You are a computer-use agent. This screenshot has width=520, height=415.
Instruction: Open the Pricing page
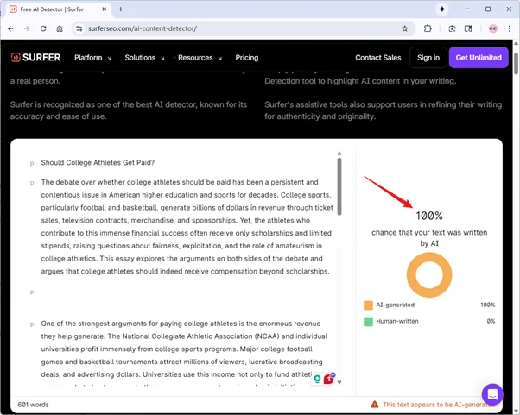point(247,58)
